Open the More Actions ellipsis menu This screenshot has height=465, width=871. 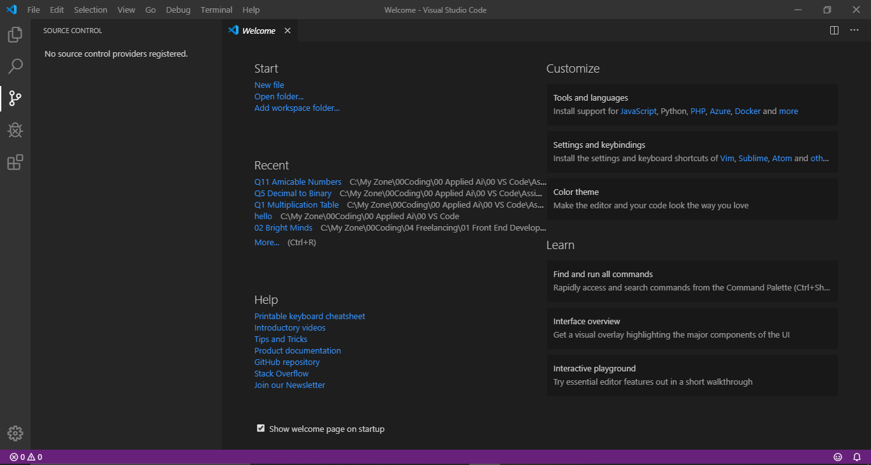(x=854, y=30)
